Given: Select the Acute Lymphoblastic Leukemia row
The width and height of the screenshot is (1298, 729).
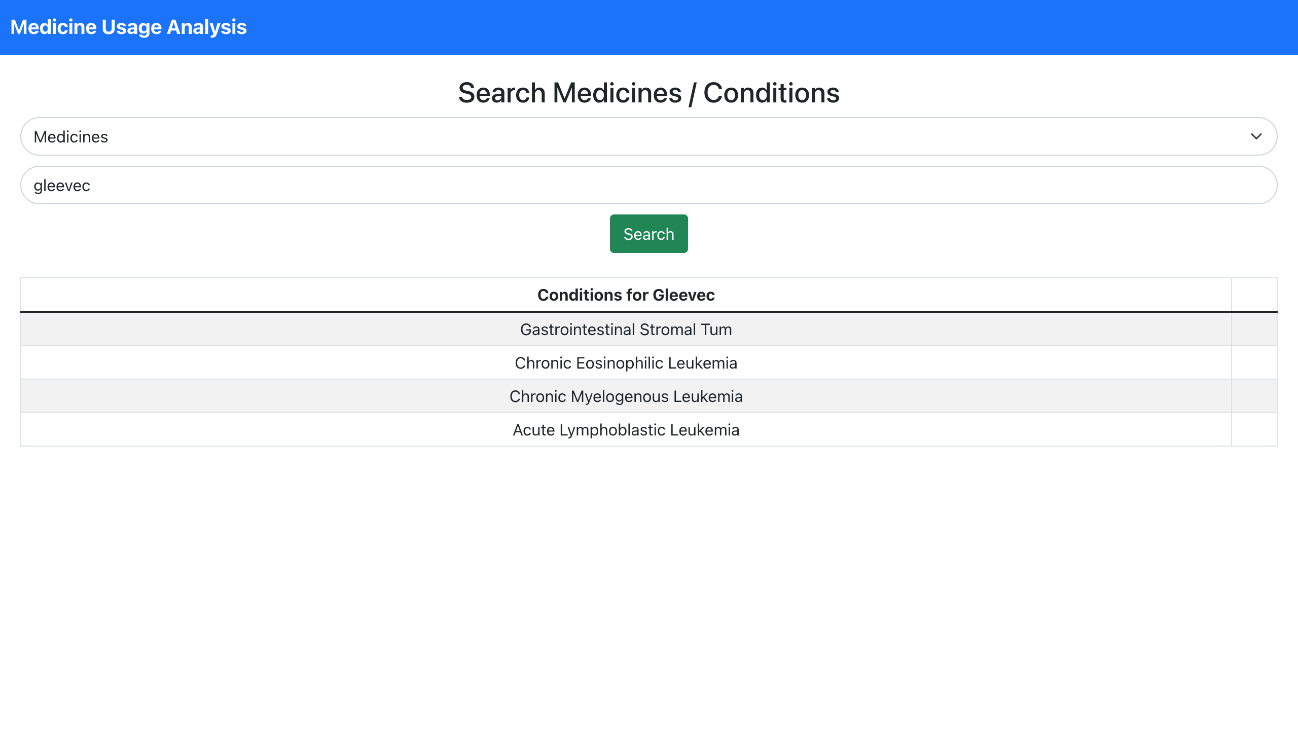Looking at the screenshot, I should 626,430.
